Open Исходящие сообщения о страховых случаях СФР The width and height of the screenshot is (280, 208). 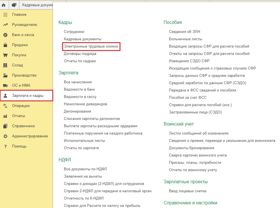tap(212, 68)
